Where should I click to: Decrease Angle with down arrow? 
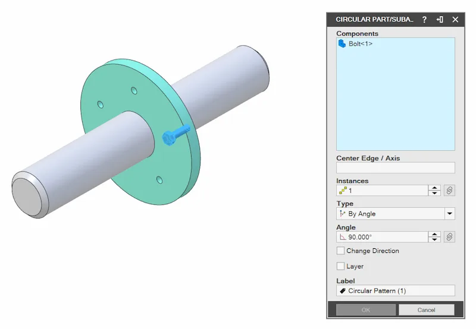click(x=434, y=240)
